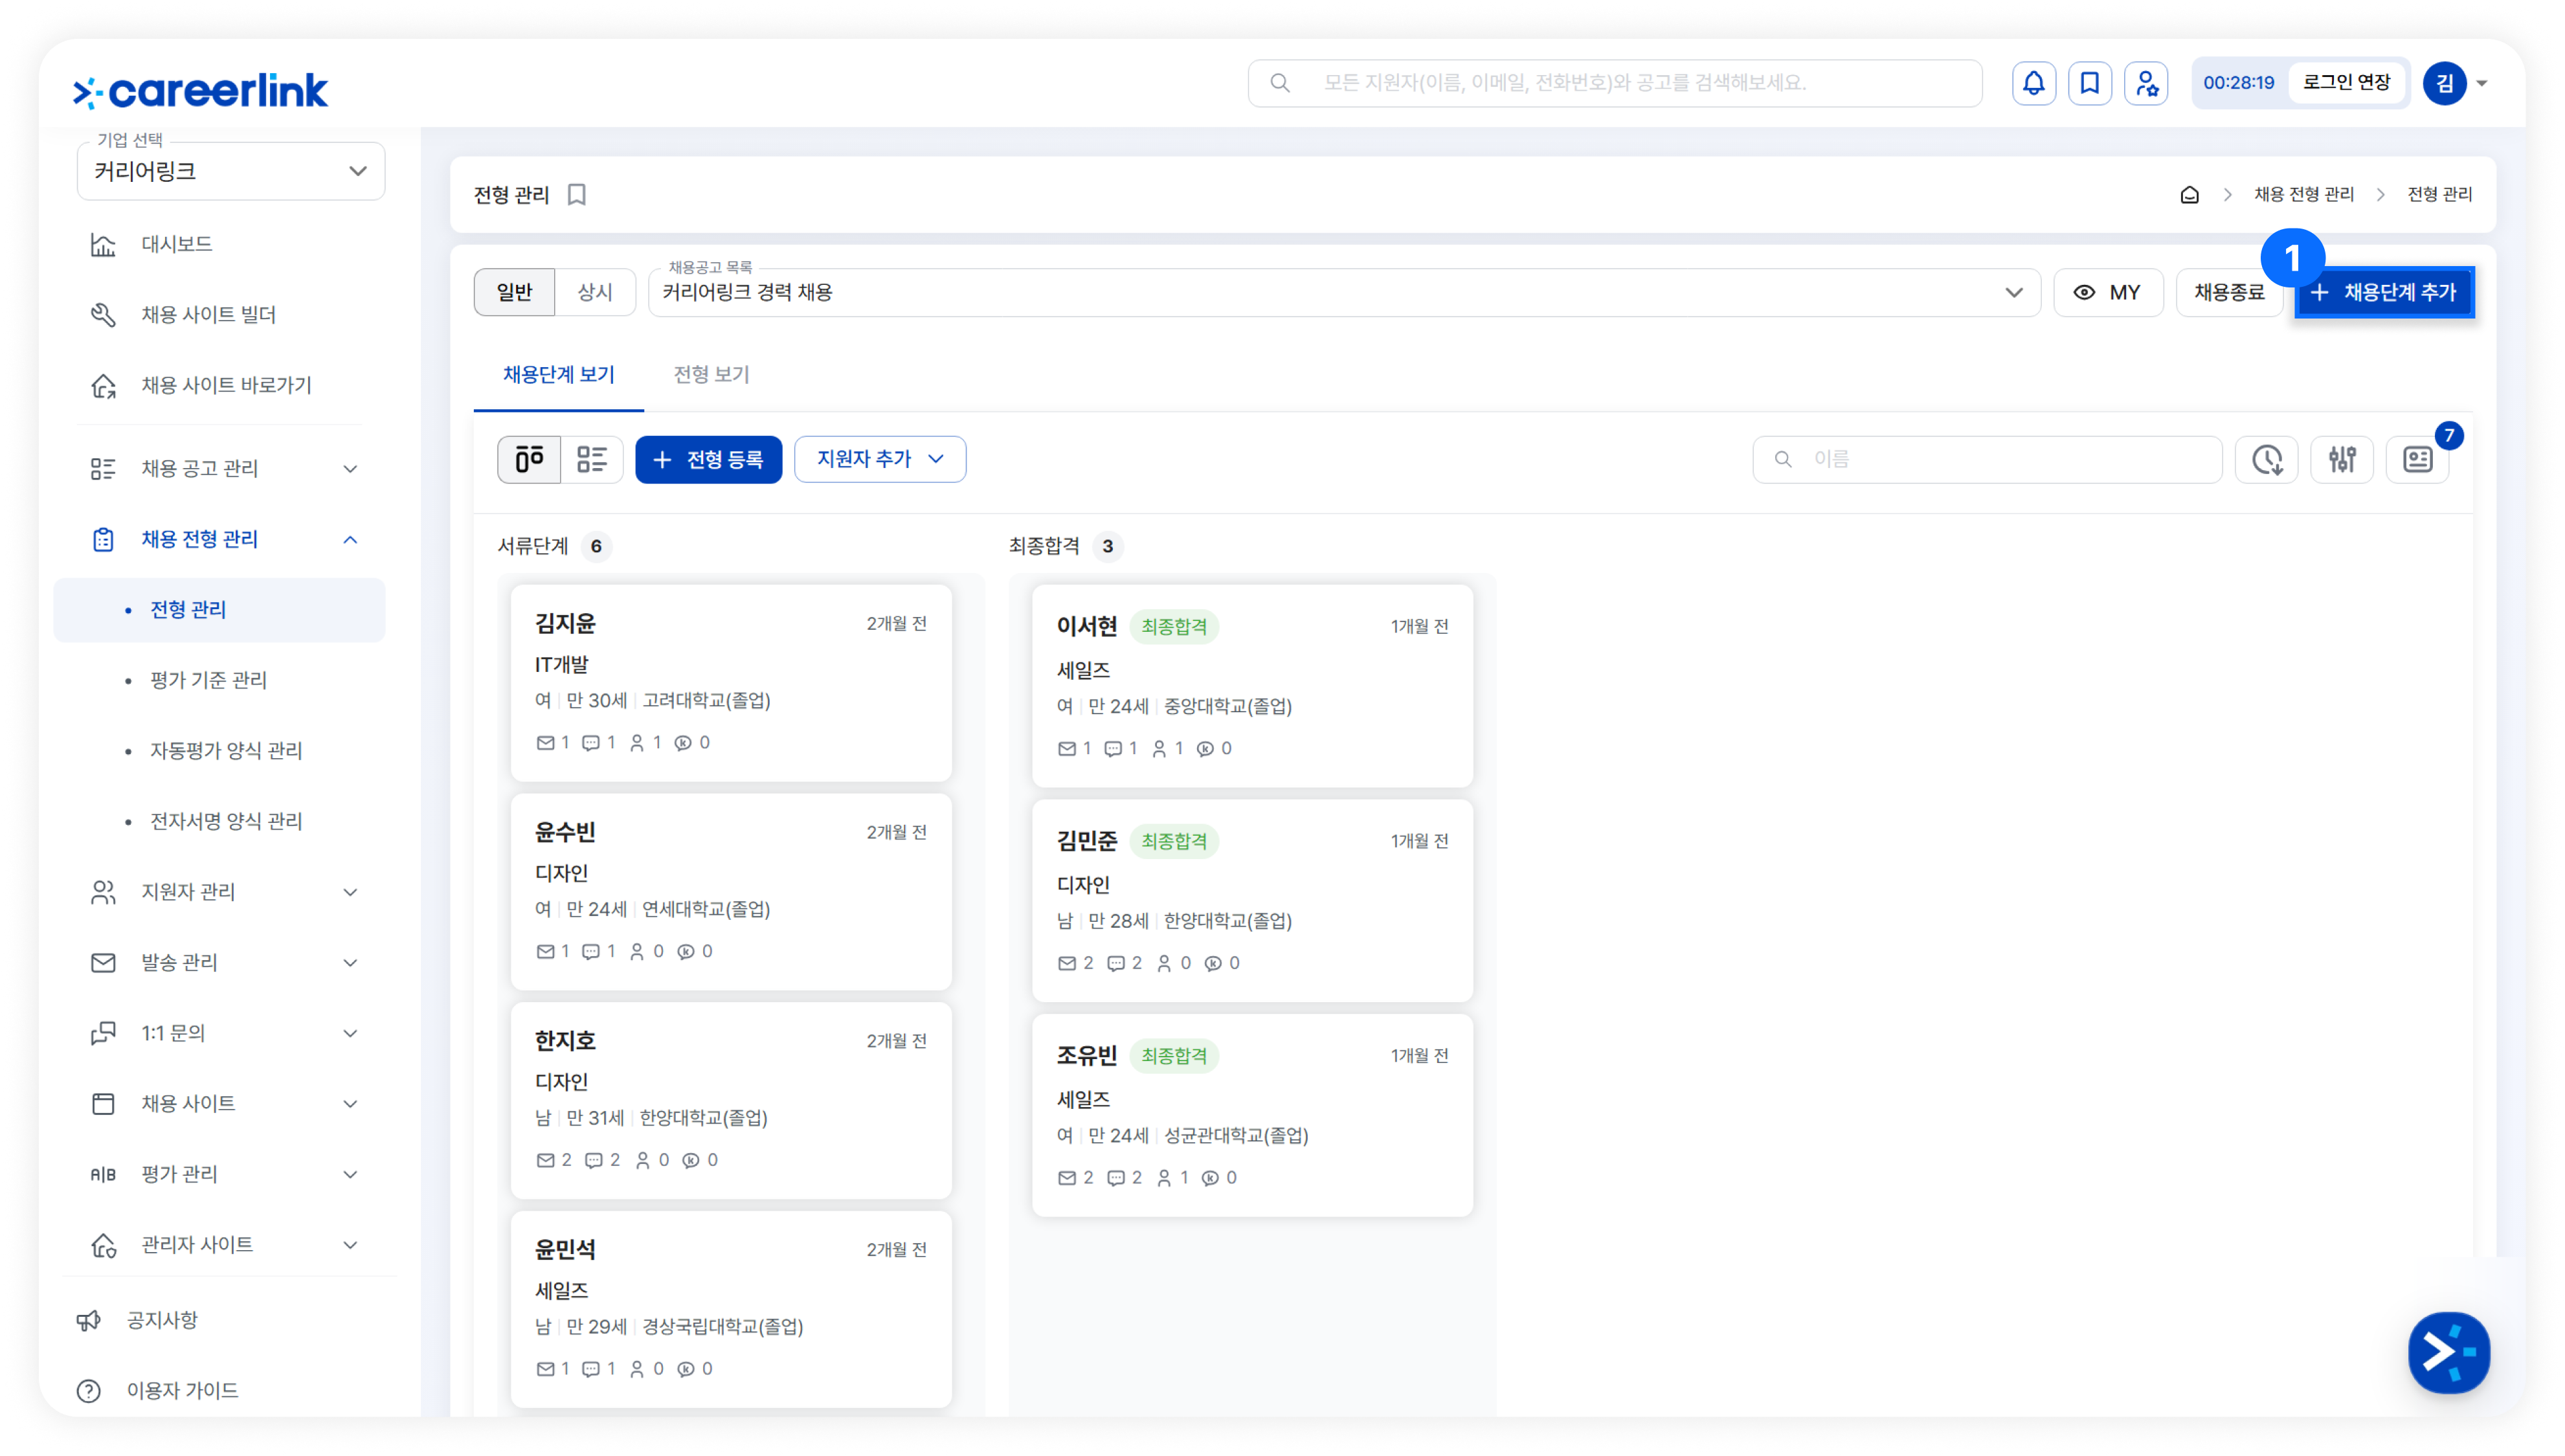This screenshot has height=1456, width=2565.
Task: Click the person count icon on 이서현 card
Action: [1159, 748]
